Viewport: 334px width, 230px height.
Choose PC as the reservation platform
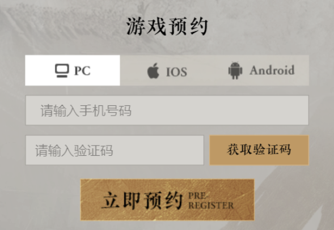coord(73,70)
